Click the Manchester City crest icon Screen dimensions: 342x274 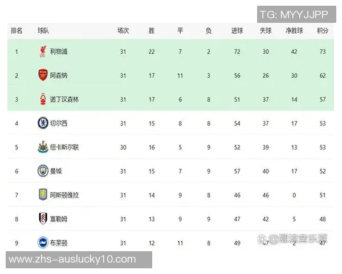[x=43, y=171]
